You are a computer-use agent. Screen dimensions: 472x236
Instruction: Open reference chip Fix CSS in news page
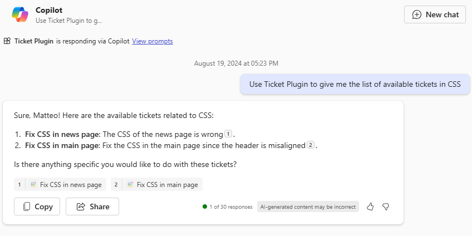pyautogui.click(x=60, y=184)
